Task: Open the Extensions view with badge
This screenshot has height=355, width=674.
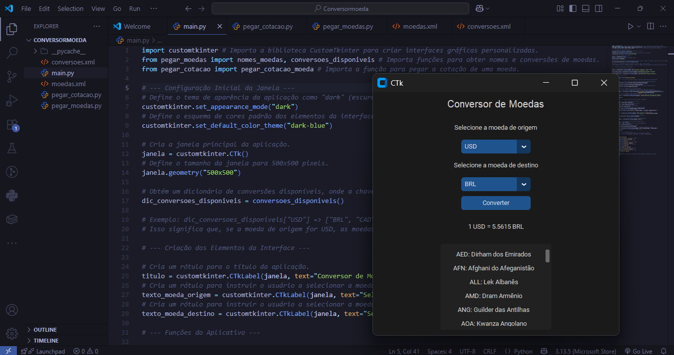Action: pyautogui.click(x=12, y=125)
